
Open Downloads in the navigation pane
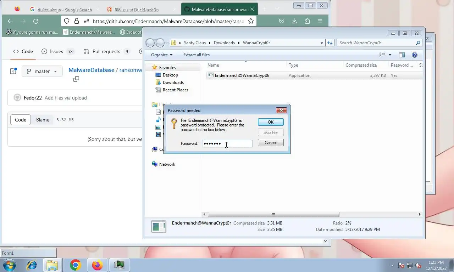point(173,83)
